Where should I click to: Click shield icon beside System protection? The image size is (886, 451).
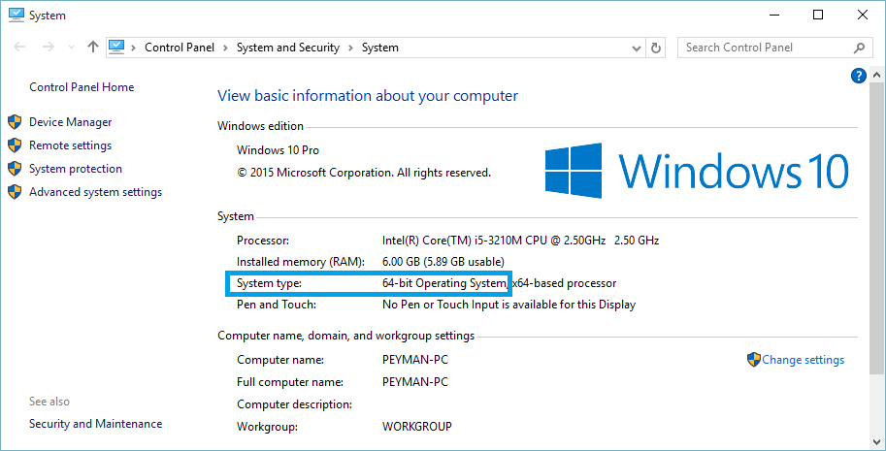[x=15, y=168]
